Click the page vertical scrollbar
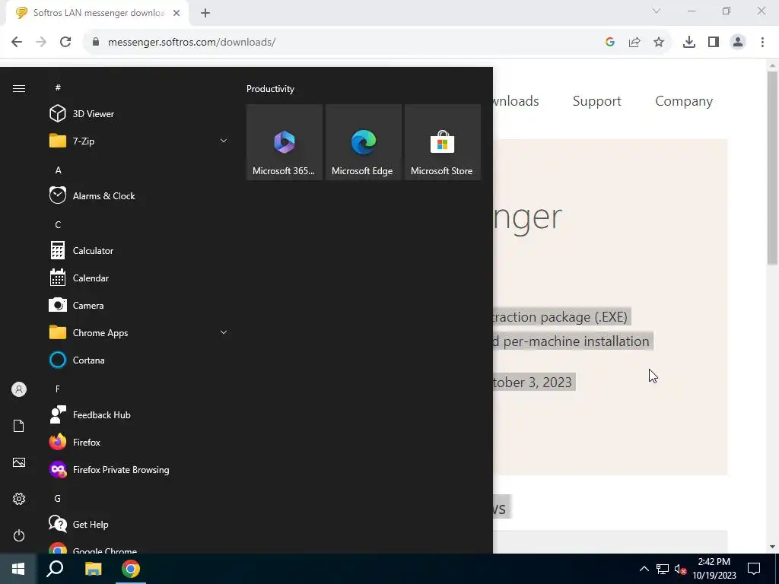Screen dimensions: 779x584 coord(772,169)
